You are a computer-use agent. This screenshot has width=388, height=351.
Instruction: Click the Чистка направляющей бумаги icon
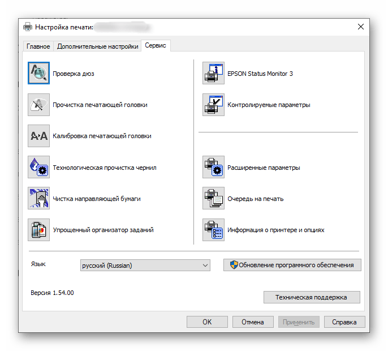pos(38,198)
